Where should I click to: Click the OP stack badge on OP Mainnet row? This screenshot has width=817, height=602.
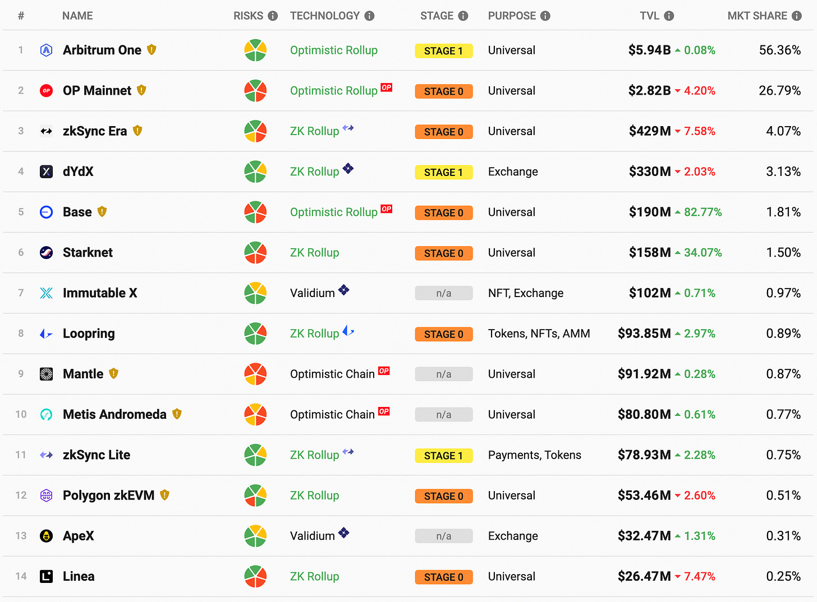pyautogui.click(x=387, y=87)
